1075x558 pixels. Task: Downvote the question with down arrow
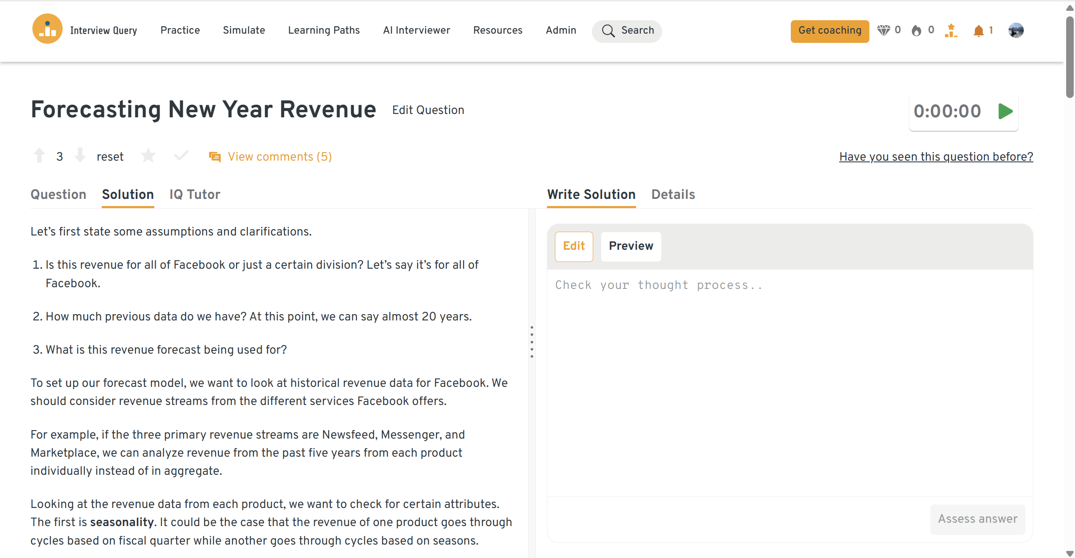80,156
